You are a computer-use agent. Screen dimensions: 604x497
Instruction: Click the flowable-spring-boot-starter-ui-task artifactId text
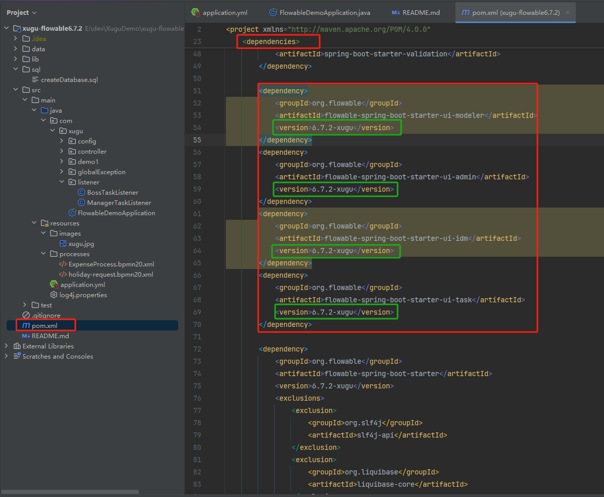pyautogui.click(x=398, y=300)
